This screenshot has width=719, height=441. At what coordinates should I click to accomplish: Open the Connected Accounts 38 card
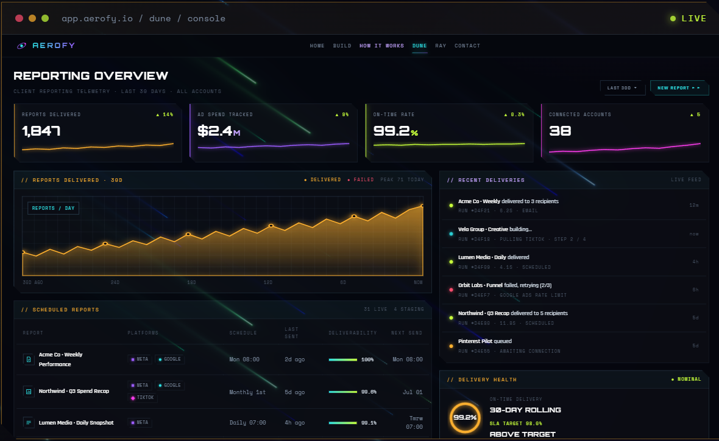click(x=625, y=133)
